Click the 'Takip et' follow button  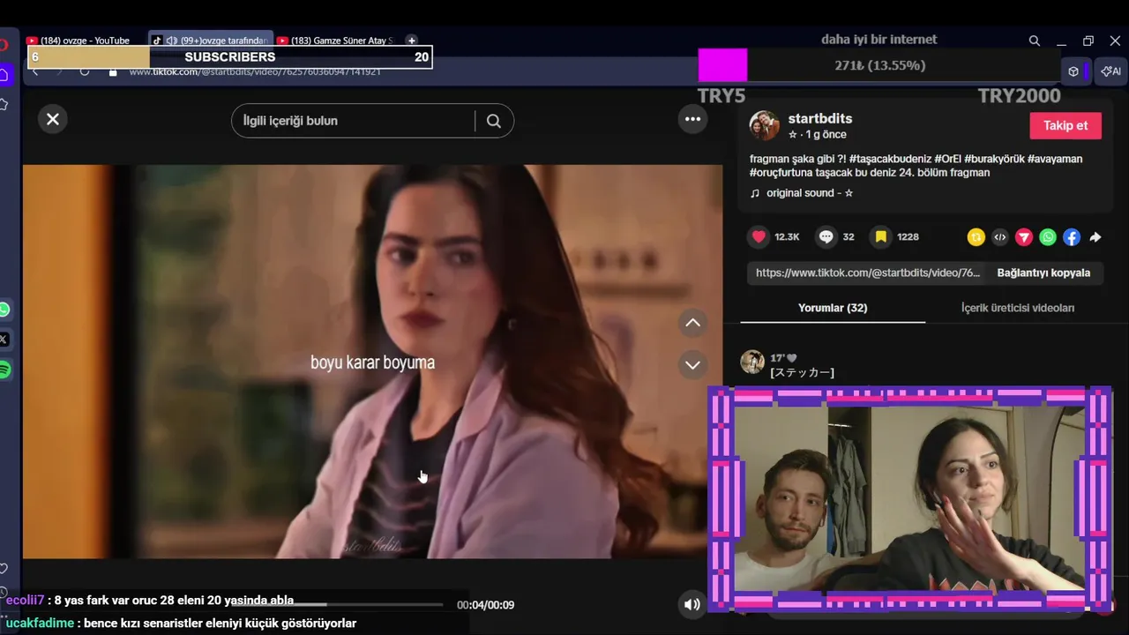click(1065, 125)
